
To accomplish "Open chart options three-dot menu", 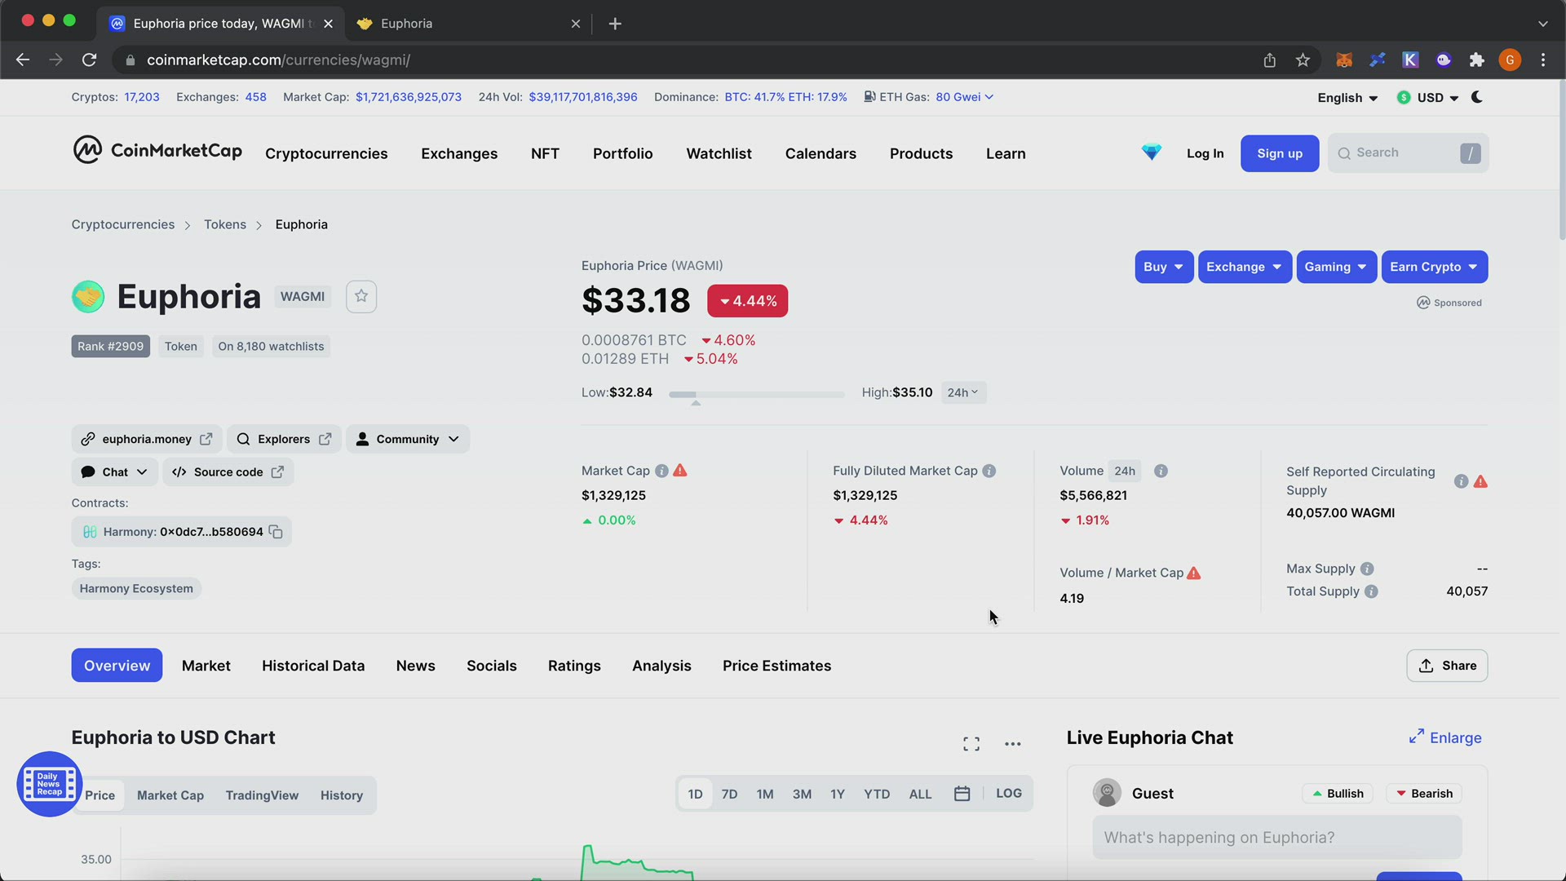I will (x=1012, y=744).
